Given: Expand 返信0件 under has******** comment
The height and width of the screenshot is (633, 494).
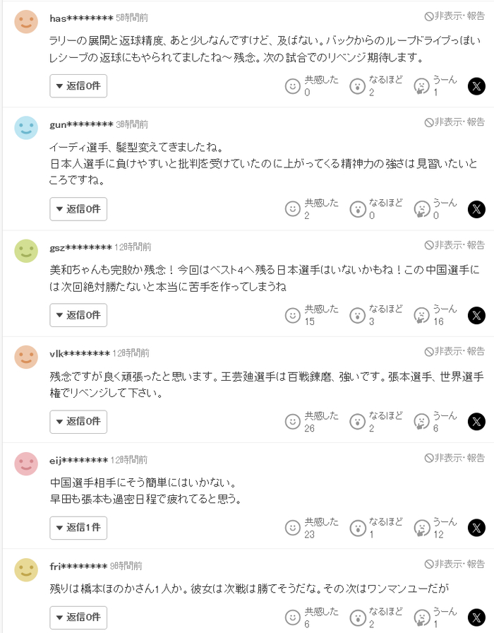Looking at the screenshot, I should click(78, 86).
